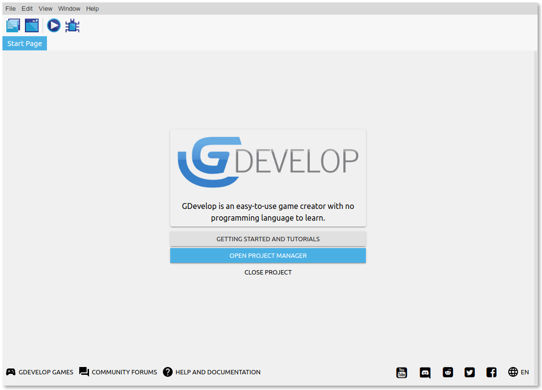Visit the GDevelop Reddit icon
The width and height of the screenshot is (542, 390).
click(x=448, y=372)
